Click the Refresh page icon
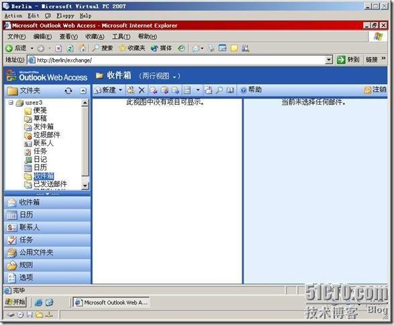394x325 pixels. click(x=70, y=48)
